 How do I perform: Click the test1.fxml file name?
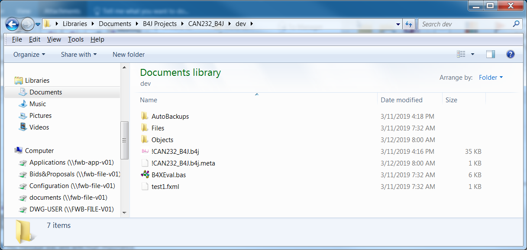[x=165, y=187]
